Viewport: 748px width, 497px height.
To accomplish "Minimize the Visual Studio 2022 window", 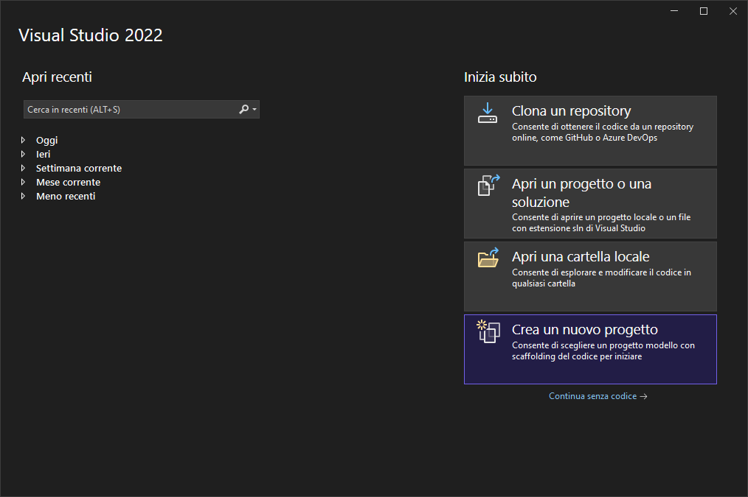I will point(674,11).
